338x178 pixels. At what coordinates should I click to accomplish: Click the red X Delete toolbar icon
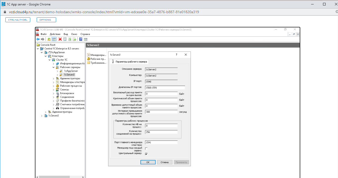(60, 39)
